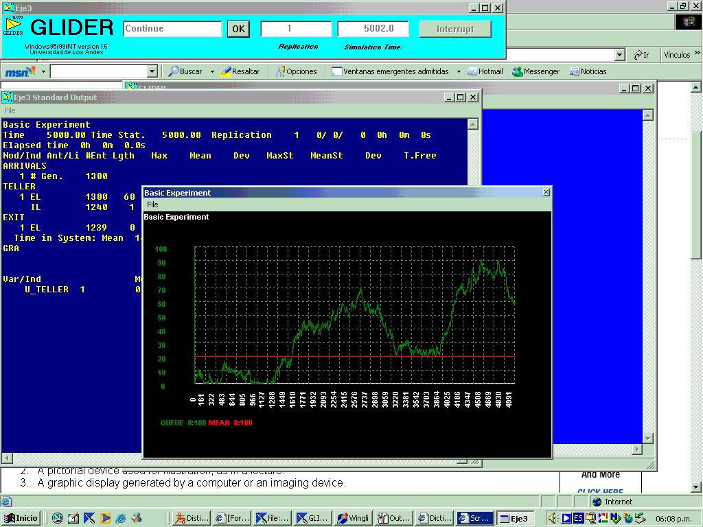
Task: Expand the Vínculos chevron overflow
Action: [x=698, y=53]
